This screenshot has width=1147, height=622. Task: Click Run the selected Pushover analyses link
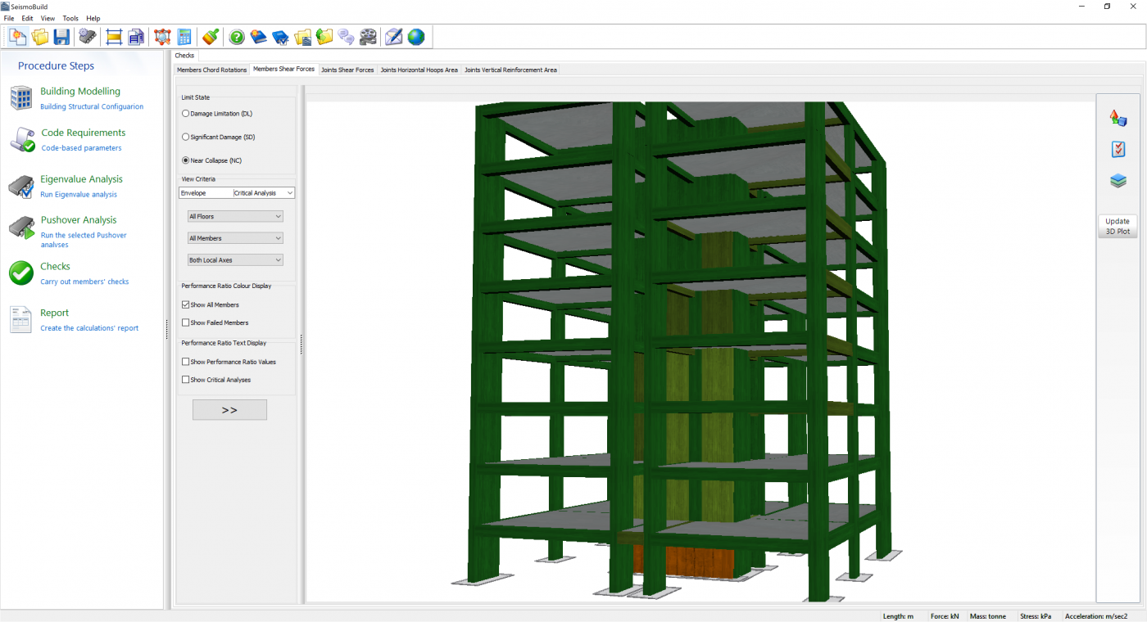click(84, 240)
